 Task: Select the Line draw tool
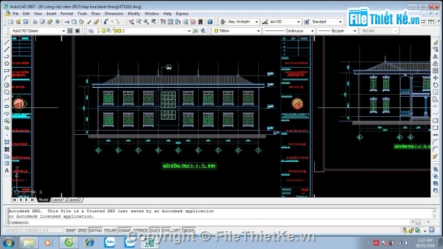(x=7, y=42)
